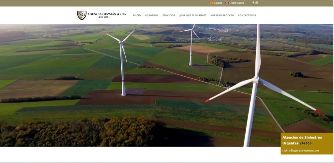Open the Nosotros menu item
The height and width of the screenshot is (163, 334).
tap(151, 15)
